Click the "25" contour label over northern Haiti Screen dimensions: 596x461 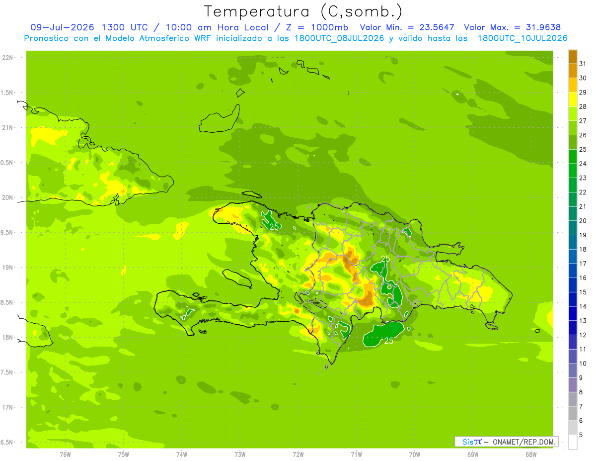click(274, 226)
